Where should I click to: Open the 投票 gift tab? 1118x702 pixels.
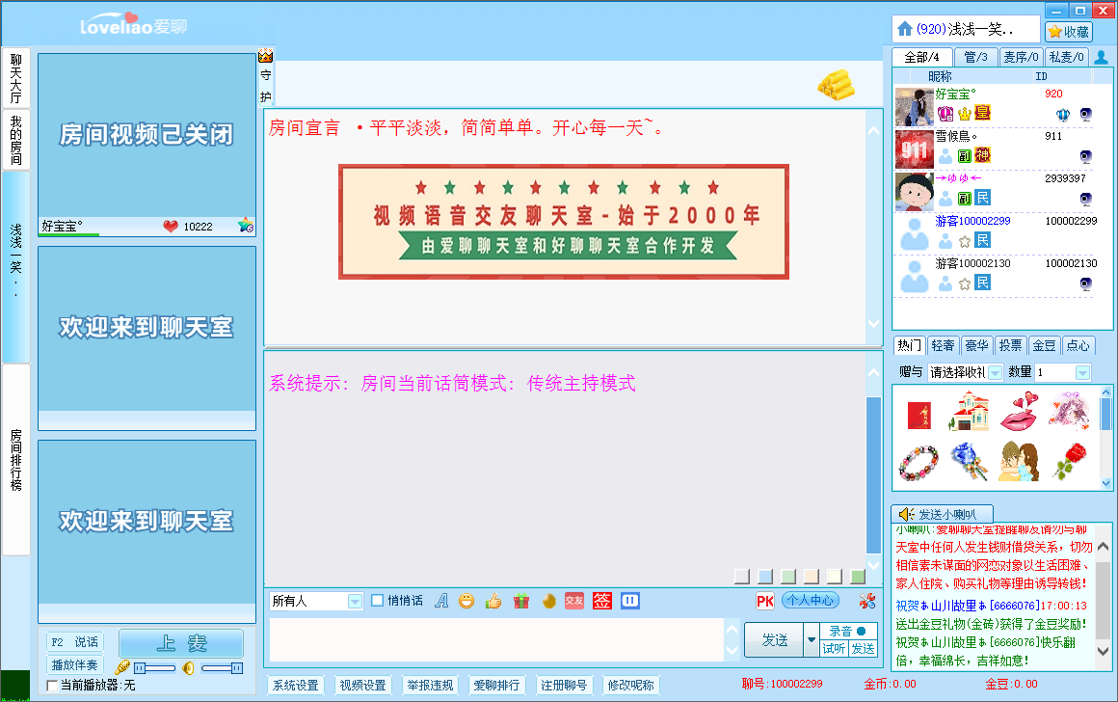click(1010, 345)
